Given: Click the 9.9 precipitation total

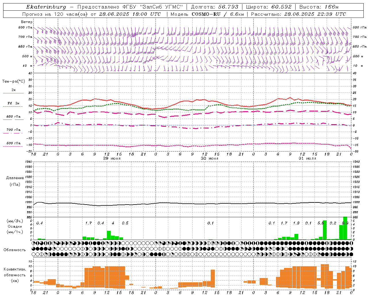Looking at the screenshot, I should (345, 223).
